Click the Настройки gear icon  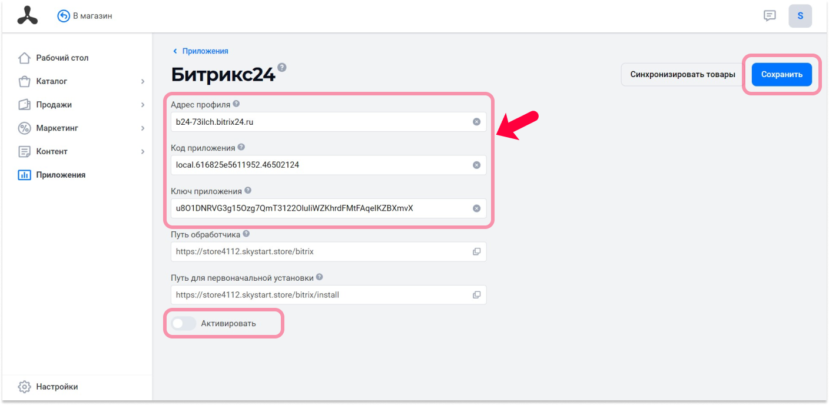24,387
